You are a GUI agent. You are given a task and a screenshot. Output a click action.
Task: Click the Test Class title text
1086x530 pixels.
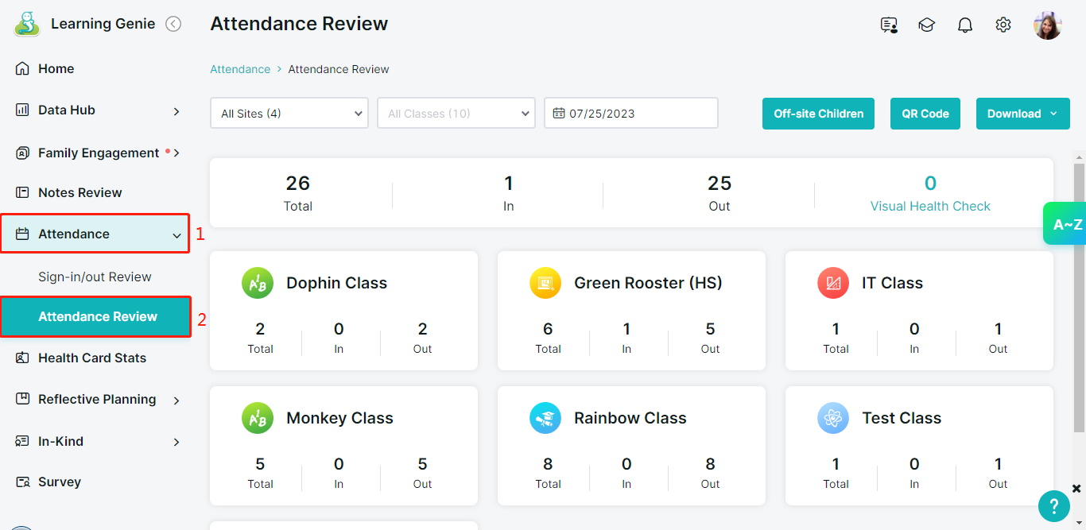[x=902, y=418]
